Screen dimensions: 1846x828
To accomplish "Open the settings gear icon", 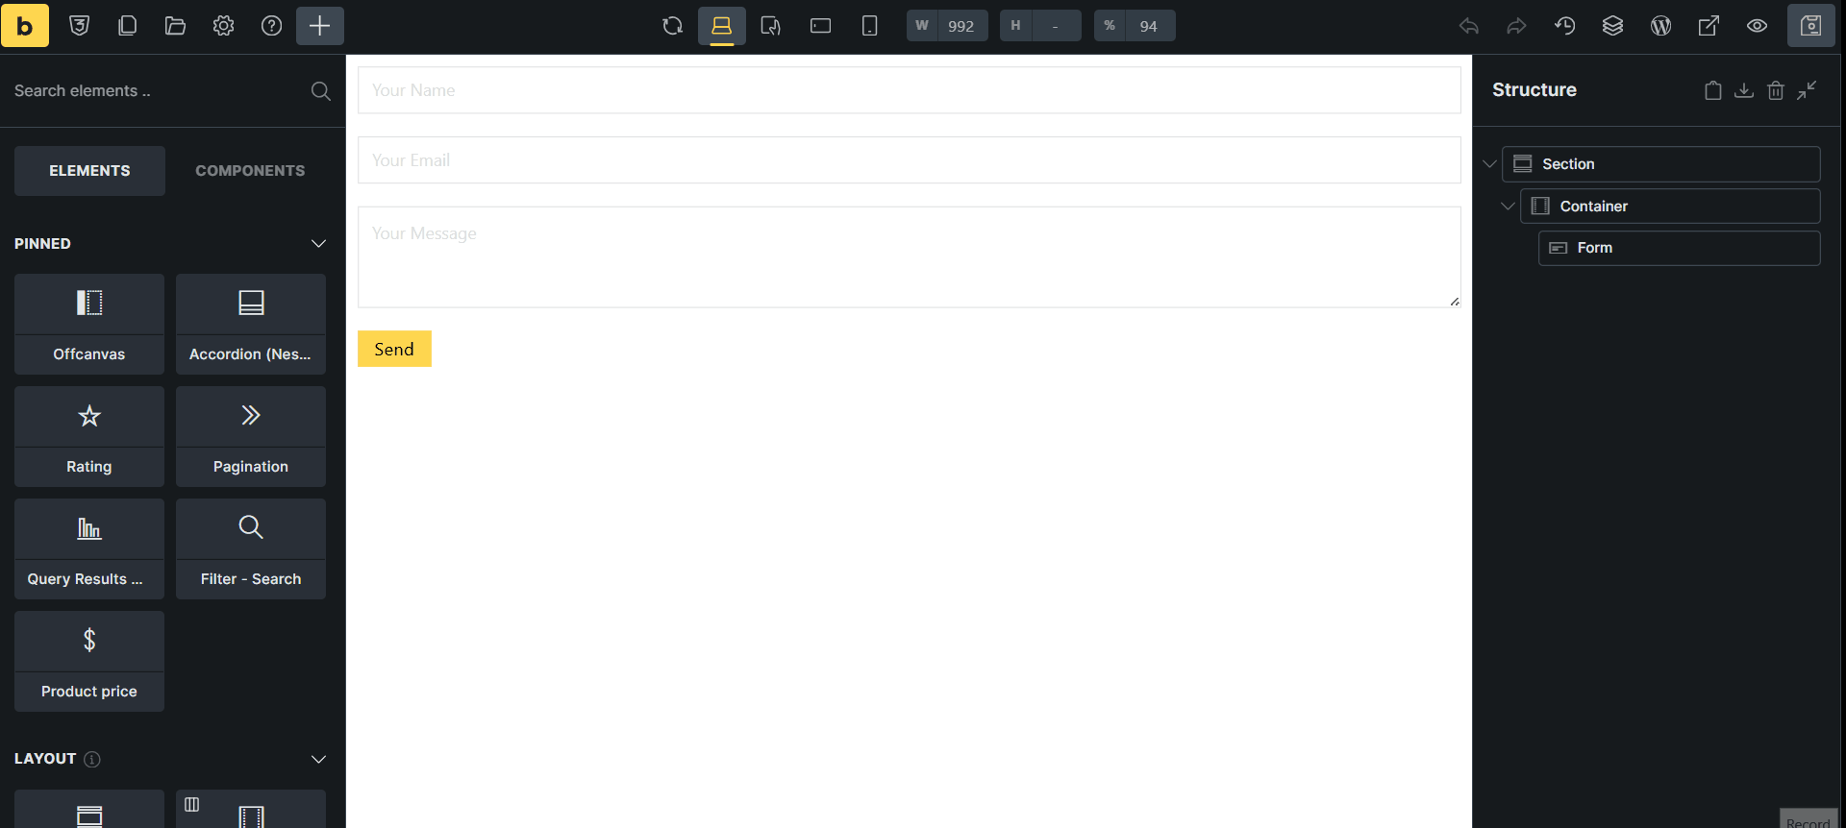I will pos(224,26).
